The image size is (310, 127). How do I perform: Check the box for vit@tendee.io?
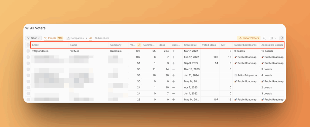pyautogui.click(x=28, y=51)
